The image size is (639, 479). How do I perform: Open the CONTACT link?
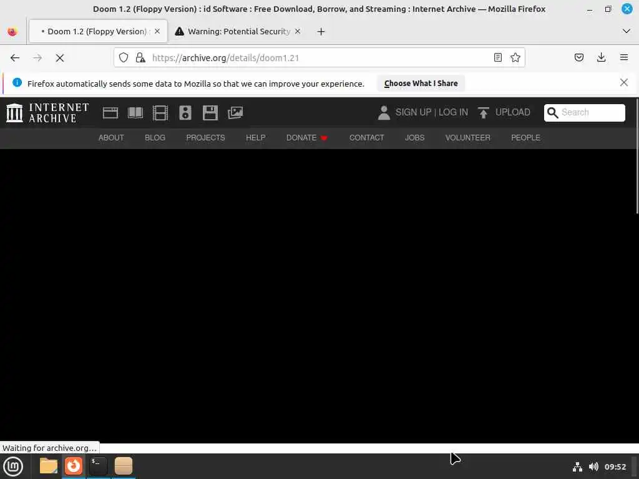pyautogui.click(x=367, y=138)
